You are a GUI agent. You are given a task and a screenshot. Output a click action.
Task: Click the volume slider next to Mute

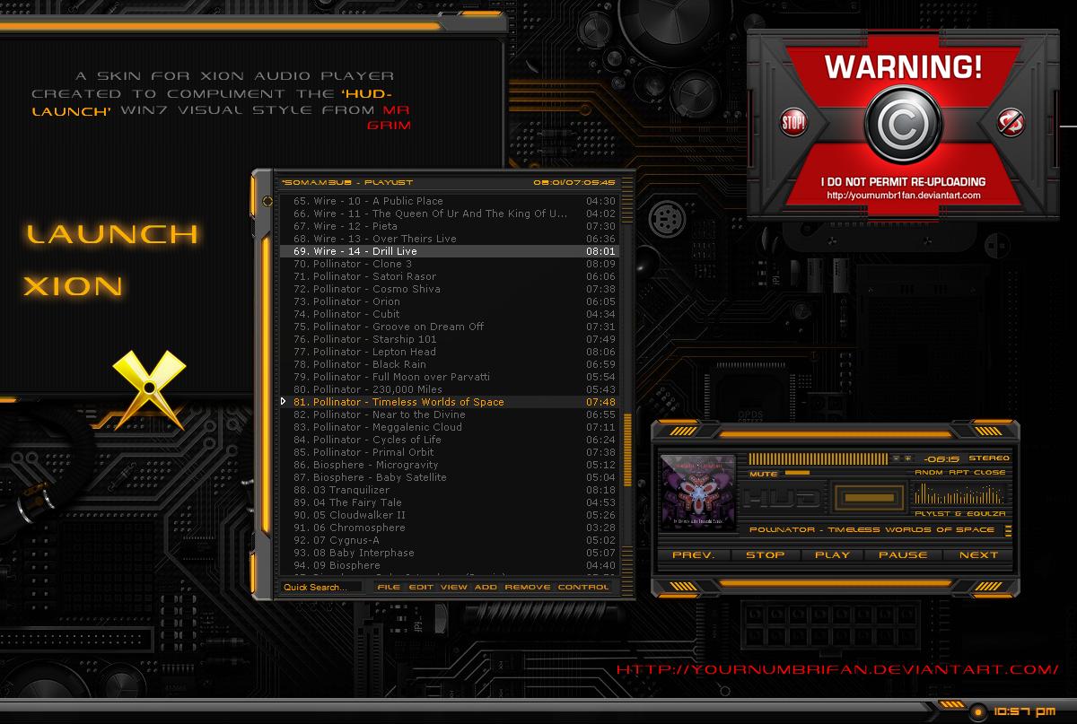[799, 472]
